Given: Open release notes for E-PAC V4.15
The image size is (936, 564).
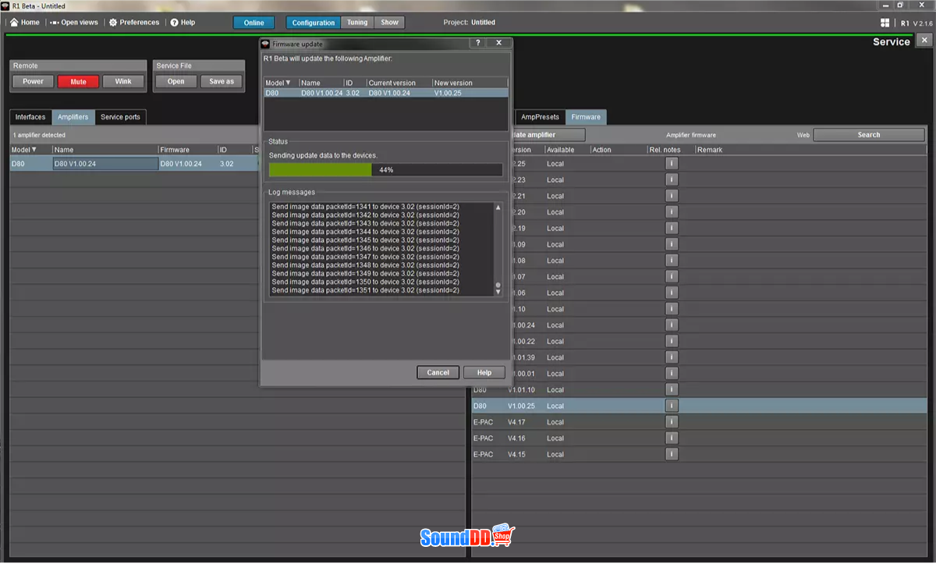Looking at the screenshot, I should click(x=672, y=454).
